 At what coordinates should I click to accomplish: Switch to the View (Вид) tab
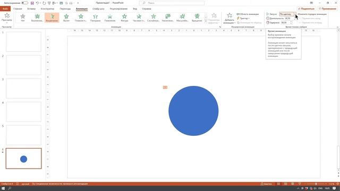[x=135, y=9]
